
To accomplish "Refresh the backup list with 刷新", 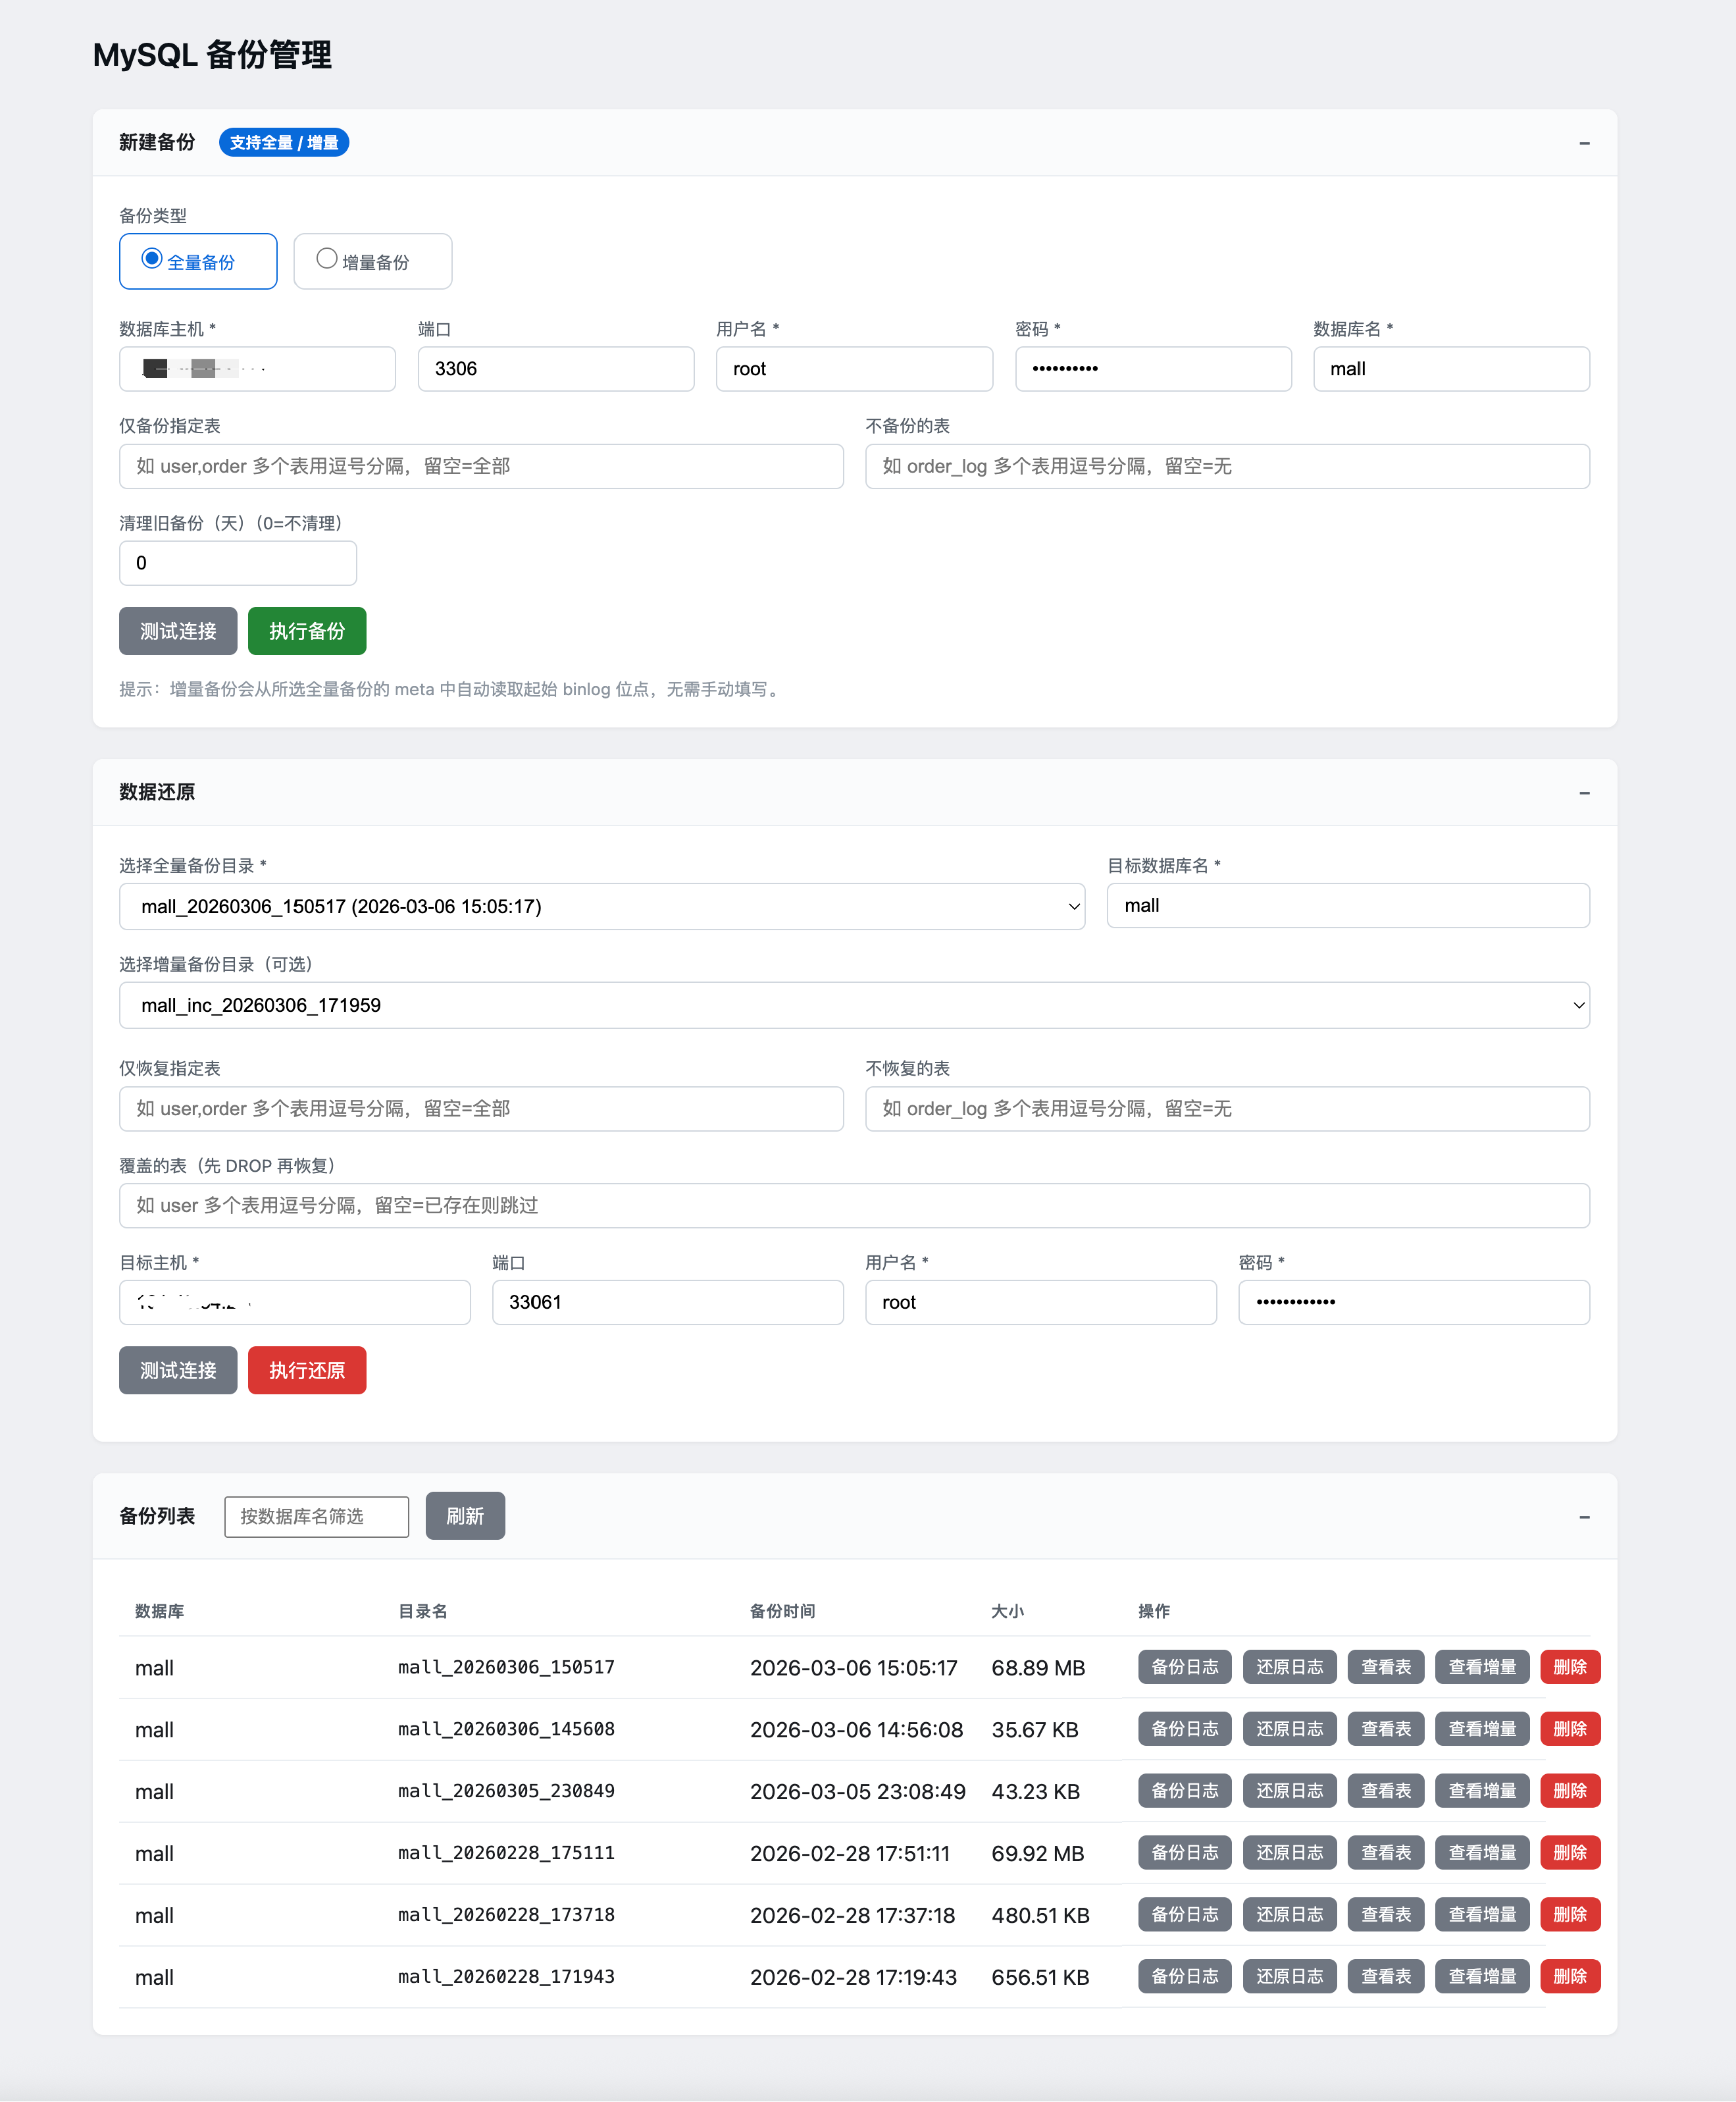I will click(464, 1517).
